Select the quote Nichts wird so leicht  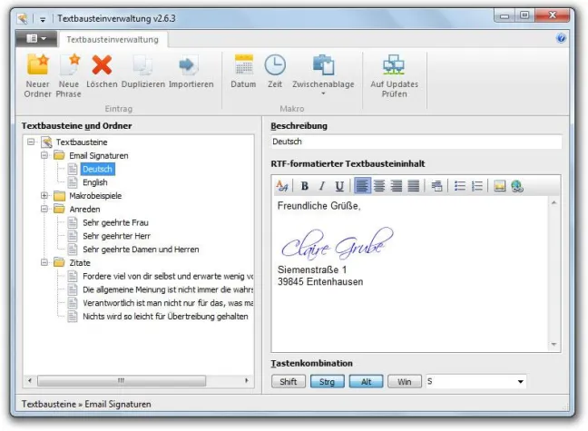(165, 317)
